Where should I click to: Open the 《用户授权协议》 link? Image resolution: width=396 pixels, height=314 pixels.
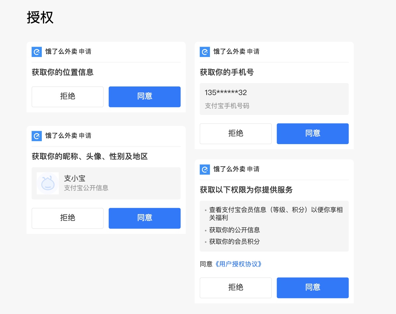238,264
